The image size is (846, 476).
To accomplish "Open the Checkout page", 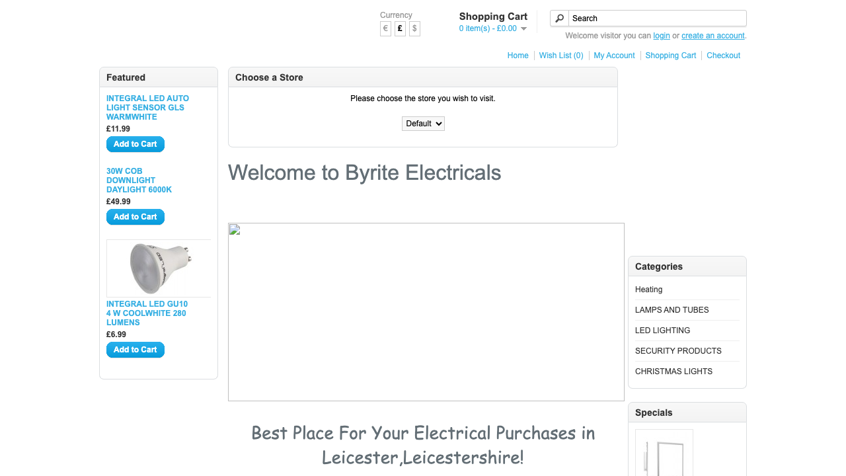I will (723, 56).
